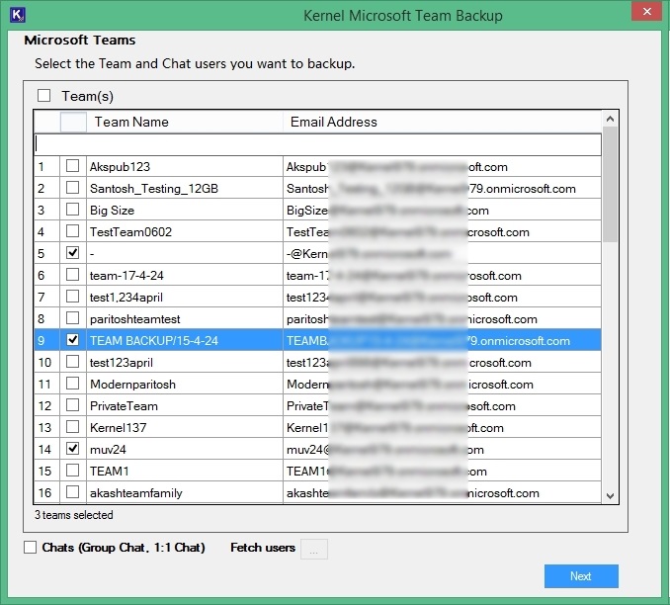Enable the PrivateTeam checkbox

point(73,405)
